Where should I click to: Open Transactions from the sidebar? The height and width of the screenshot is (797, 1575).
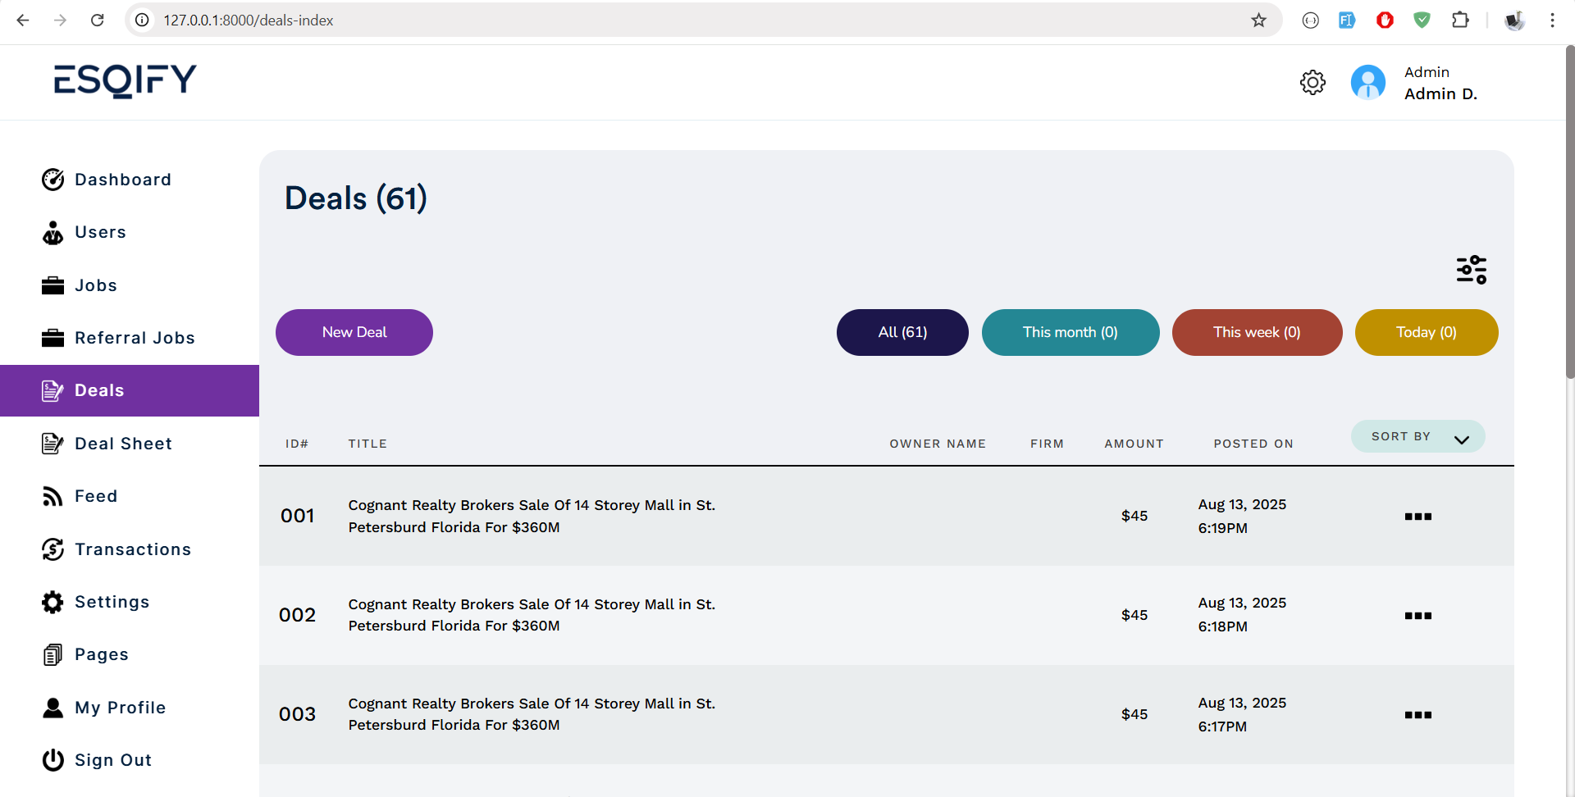(x=132, y=549)
